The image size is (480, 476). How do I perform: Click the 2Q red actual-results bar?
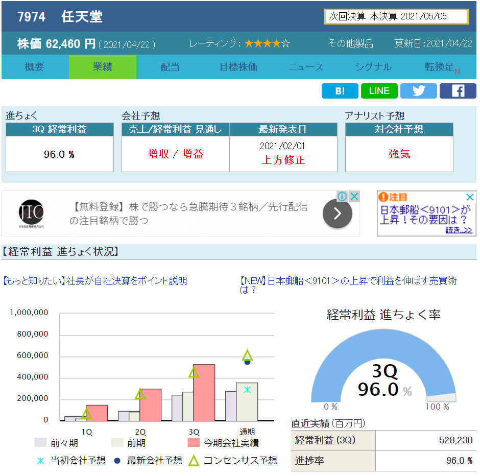pos(150,404)
